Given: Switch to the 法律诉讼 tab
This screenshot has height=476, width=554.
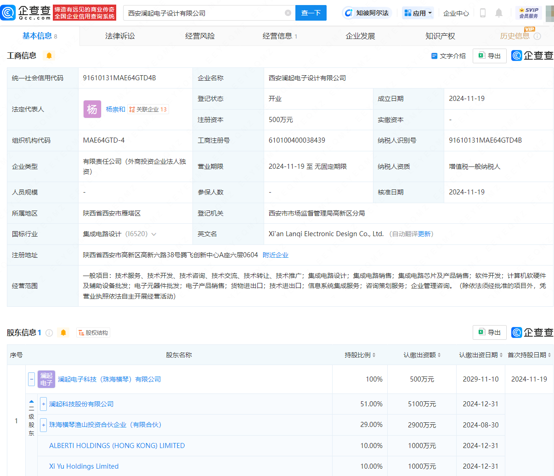Looking at the screenshot, I should (x=120, y=36).
